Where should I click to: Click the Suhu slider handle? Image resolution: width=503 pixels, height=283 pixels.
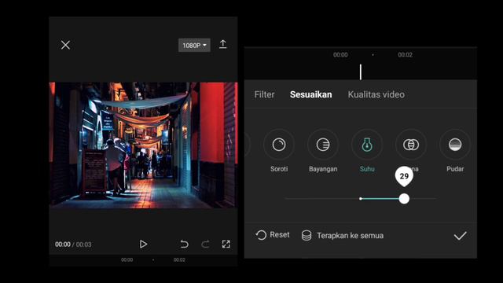(x=404, y=199)
